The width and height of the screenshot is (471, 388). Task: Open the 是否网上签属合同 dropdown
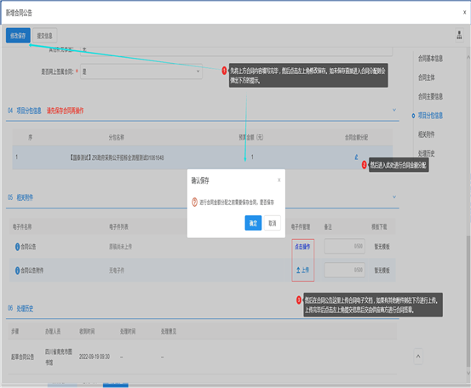141,71
